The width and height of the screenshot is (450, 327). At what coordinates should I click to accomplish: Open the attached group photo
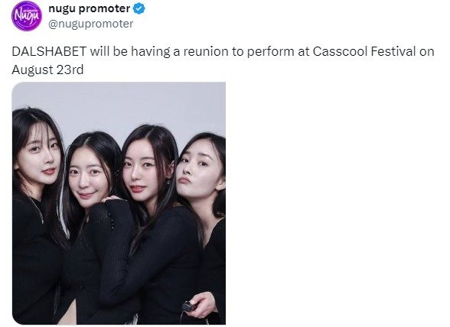[x=119, y=203]
